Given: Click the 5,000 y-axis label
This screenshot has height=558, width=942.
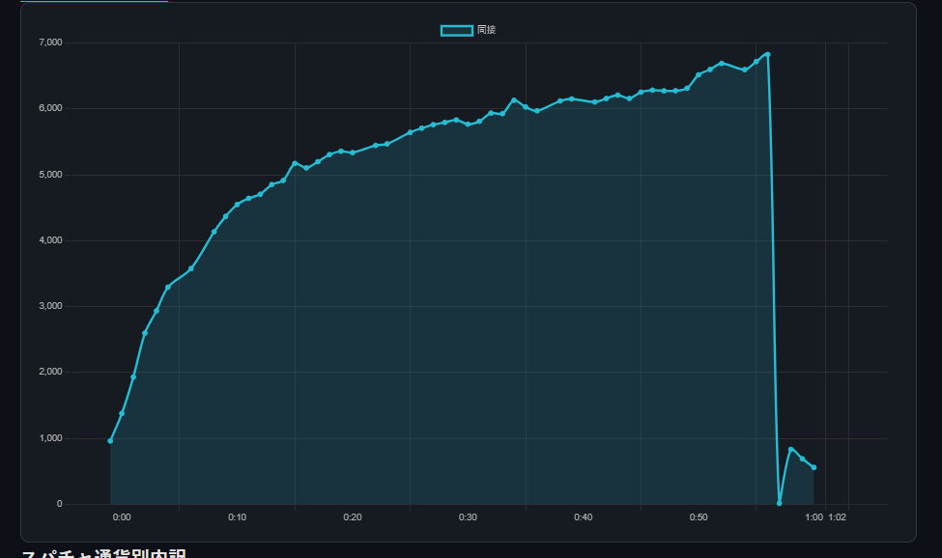Looking at the screenshot, I should tap(50, 175).
